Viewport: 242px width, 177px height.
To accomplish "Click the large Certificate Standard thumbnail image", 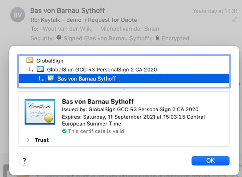I will [40, 112].
